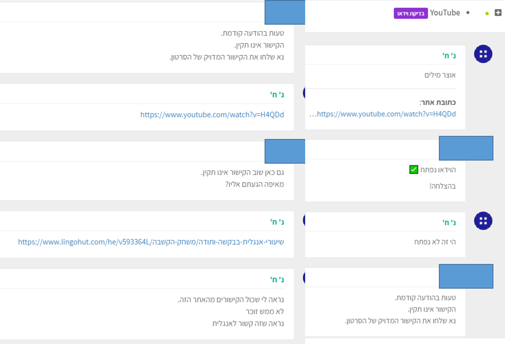
Task: Click the green status dot in the header
Action: (x=487, y=13)
